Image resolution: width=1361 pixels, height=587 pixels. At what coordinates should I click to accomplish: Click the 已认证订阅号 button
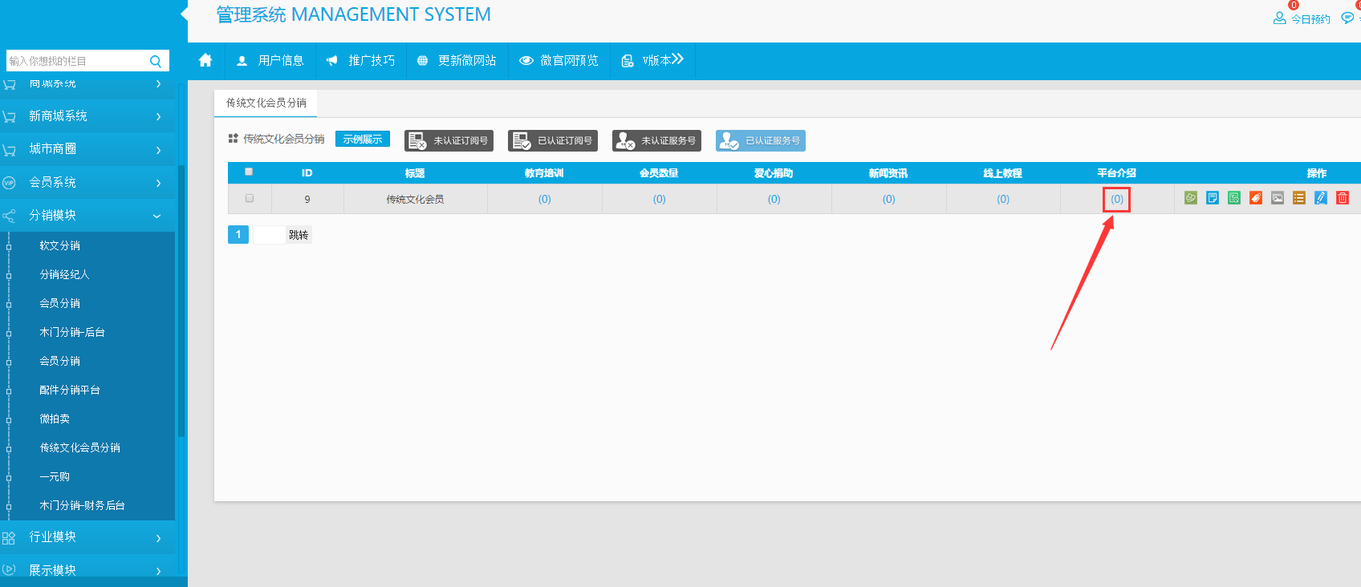click(x=553, y=140)
